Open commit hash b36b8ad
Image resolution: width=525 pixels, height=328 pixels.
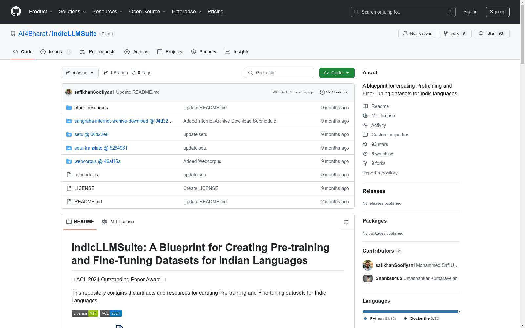click(279, 92)
